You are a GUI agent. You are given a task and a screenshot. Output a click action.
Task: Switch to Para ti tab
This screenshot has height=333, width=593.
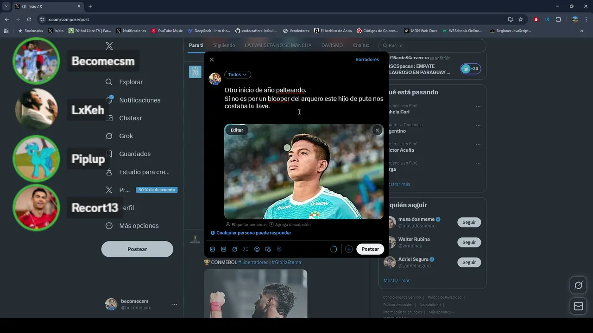click(x=196, y=45)
